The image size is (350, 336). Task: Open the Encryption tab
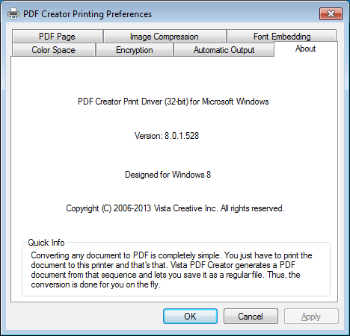[135, 50]
